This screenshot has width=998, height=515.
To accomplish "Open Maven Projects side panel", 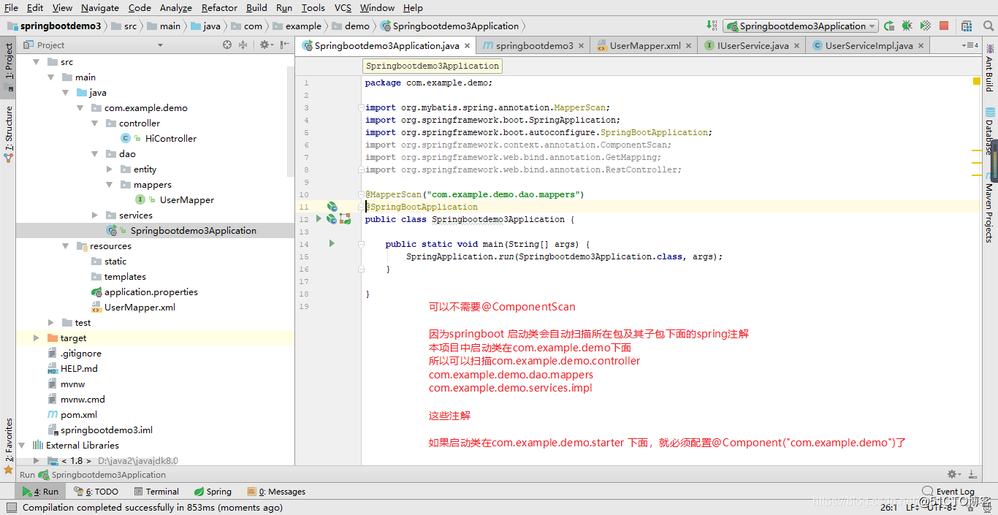I will 989,208.
